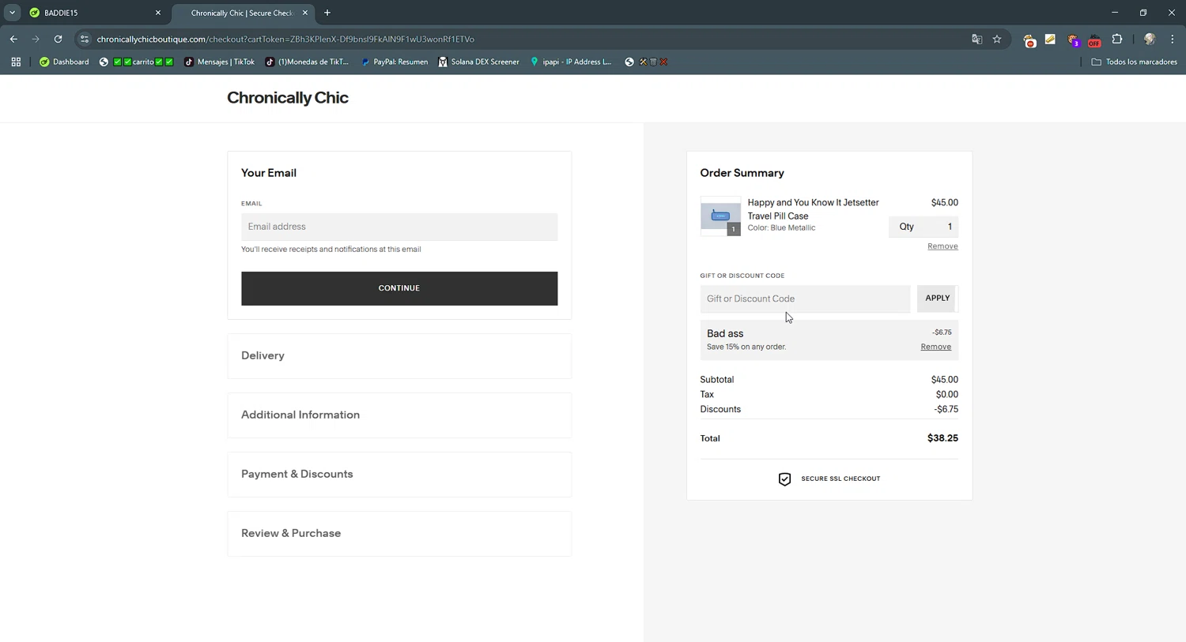Screen dimensions: 1186x642
Task: Click the CONTINUE button
Action: [399, 288]
